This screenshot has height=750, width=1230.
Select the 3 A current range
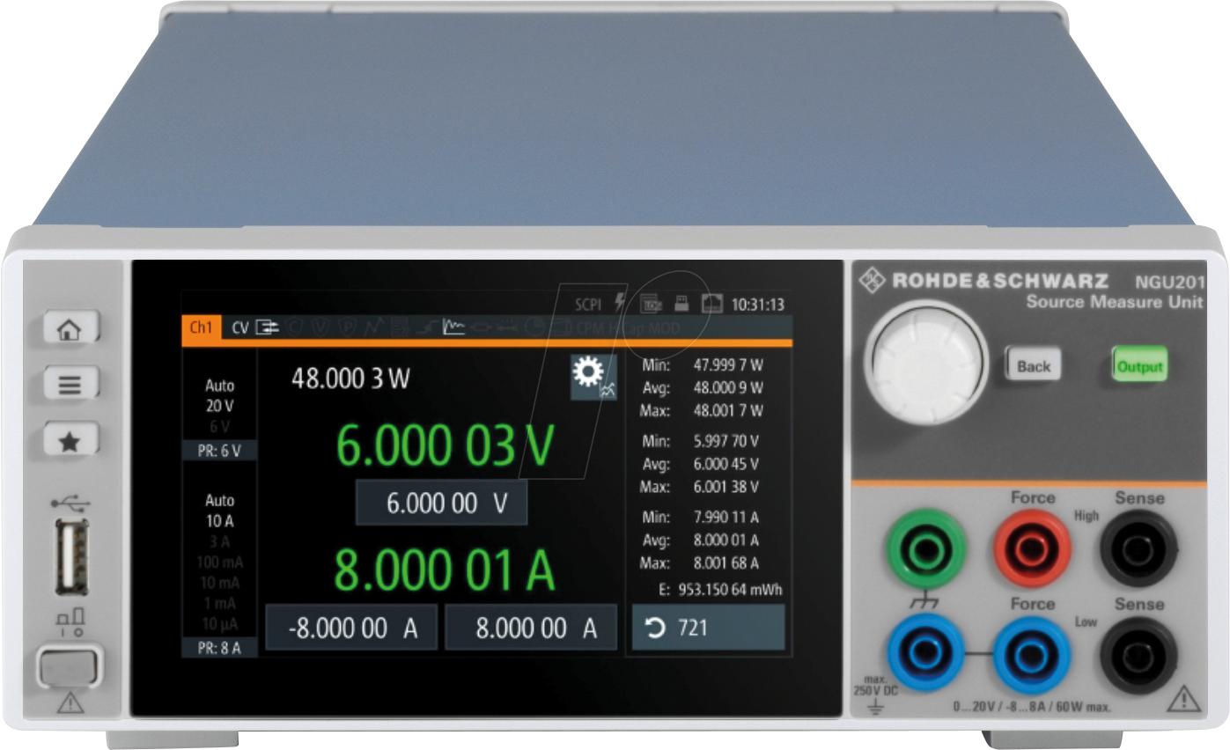(x=220, y=541)
